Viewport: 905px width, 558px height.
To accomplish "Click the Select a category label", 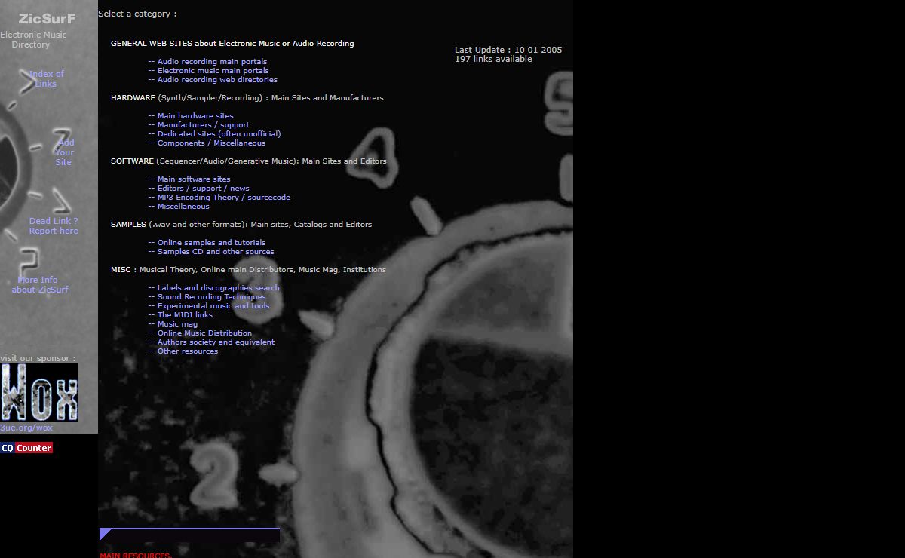I will pyautogui.click(x=137, y=14).
